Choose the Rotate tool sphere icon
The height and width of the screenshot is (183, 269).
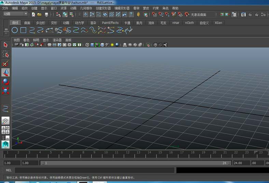pos(5,82)
